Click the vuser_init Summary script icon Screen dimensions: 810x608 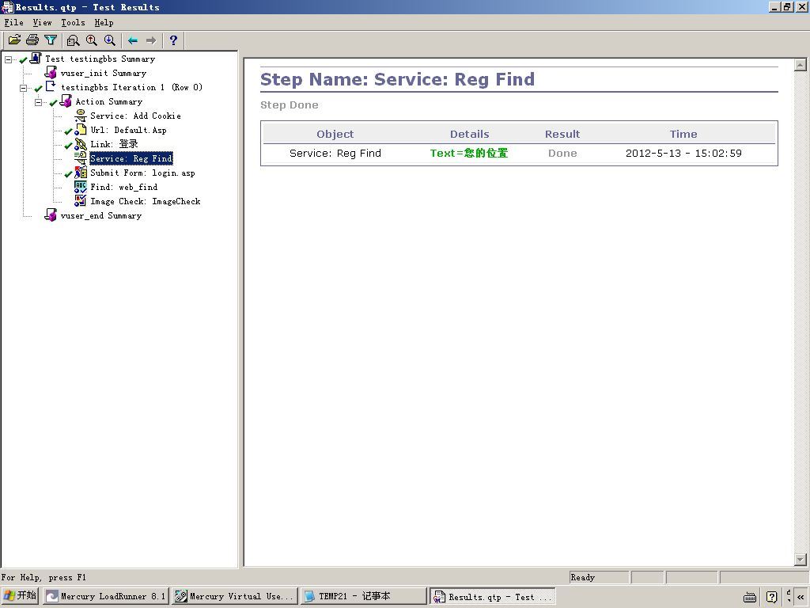51,73
